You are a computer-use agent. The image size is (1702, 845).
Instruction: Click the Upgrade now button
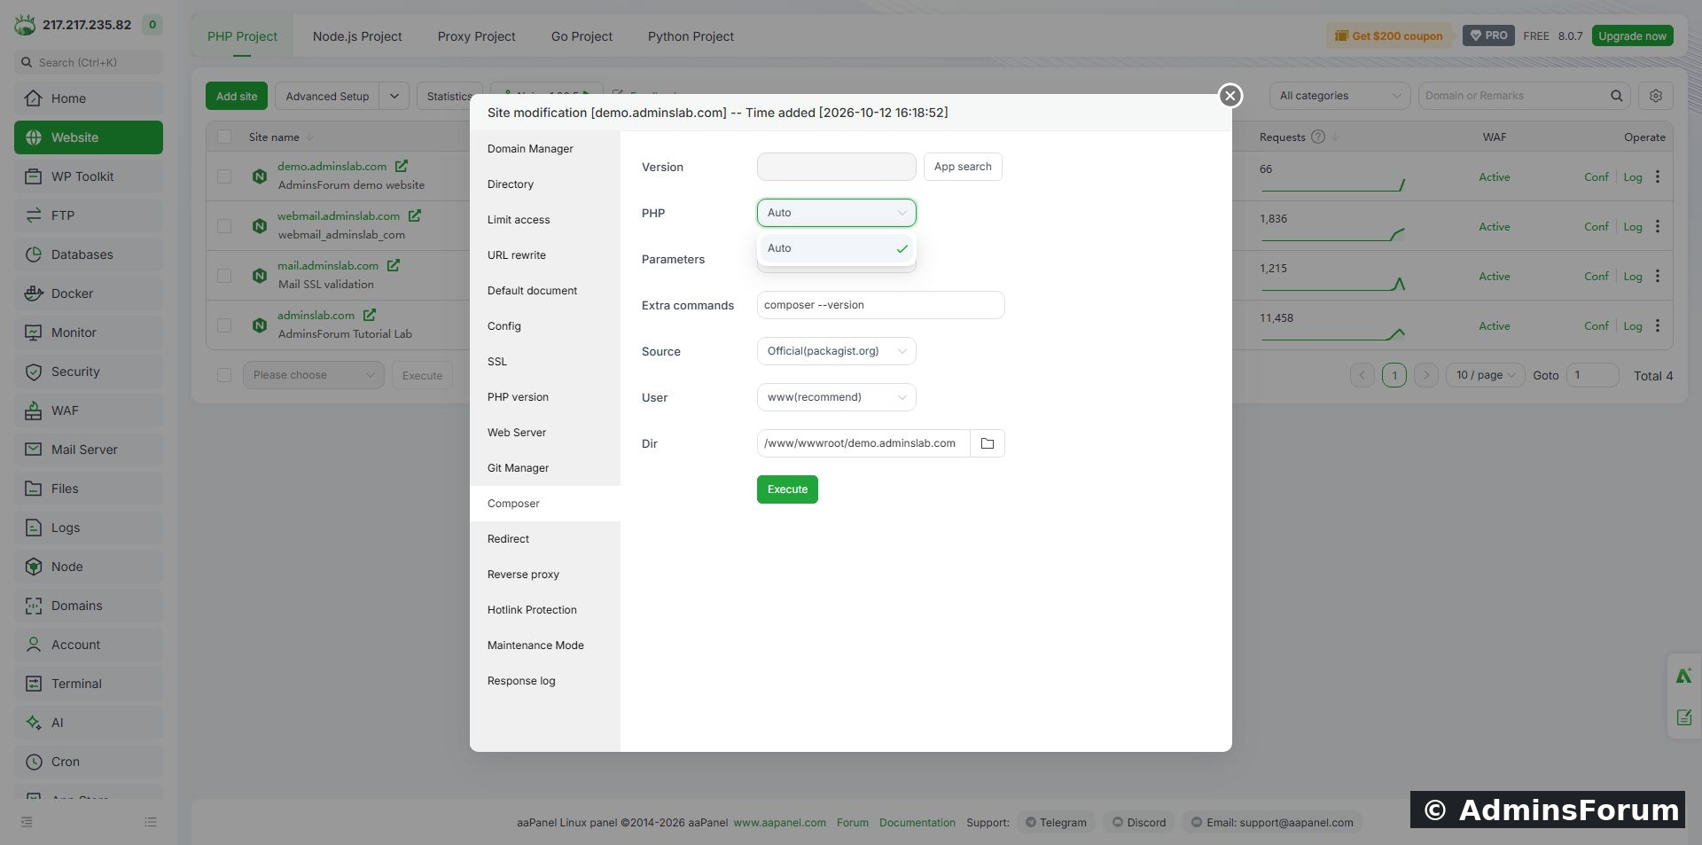tap(1632, 35)
